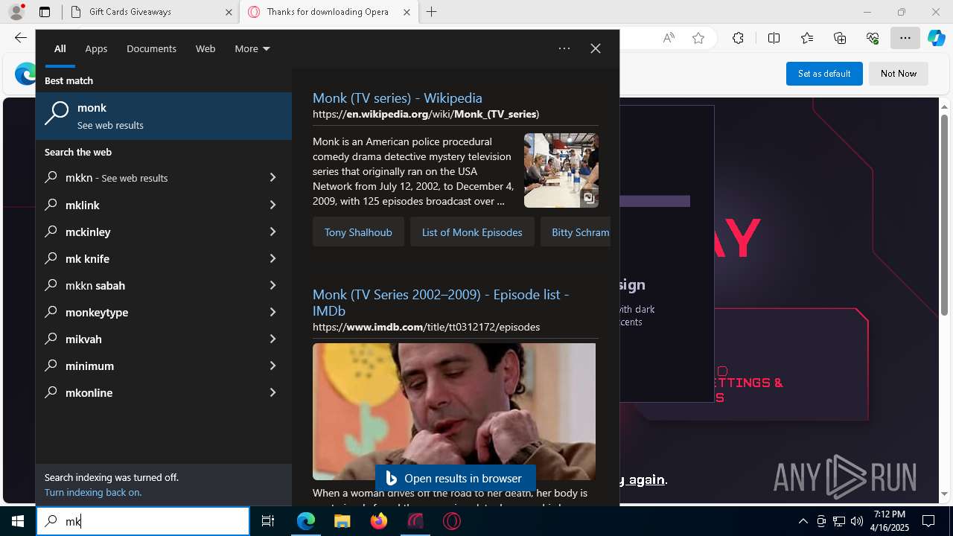Open Edge Settings and more menu
The image size is (953, 536).
pos(905,38)
